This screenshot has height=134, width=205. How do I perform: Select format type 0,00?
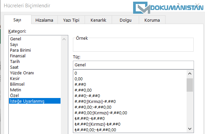(x=130, y=79)
